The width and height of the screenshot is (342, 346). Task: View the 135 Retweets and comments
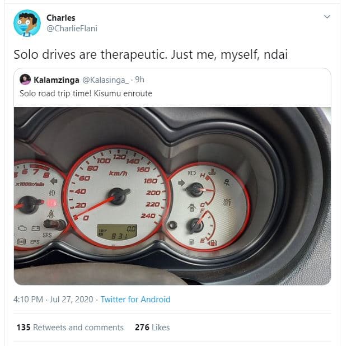click(70, 327)
